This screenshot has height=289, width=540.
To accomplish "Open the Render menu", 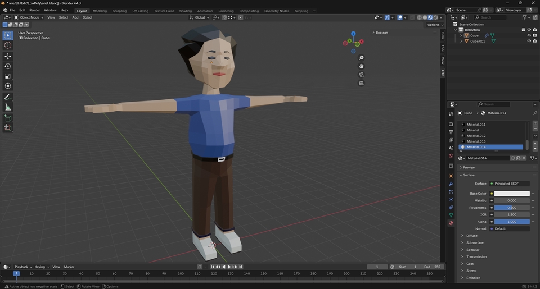I will tap(34, 10).
